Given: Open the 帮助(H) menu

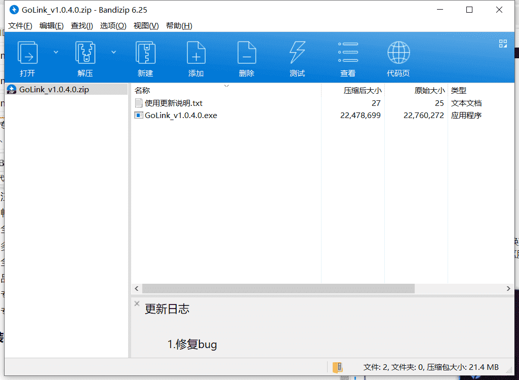Looking at the screenshot, I should (179, 25).
